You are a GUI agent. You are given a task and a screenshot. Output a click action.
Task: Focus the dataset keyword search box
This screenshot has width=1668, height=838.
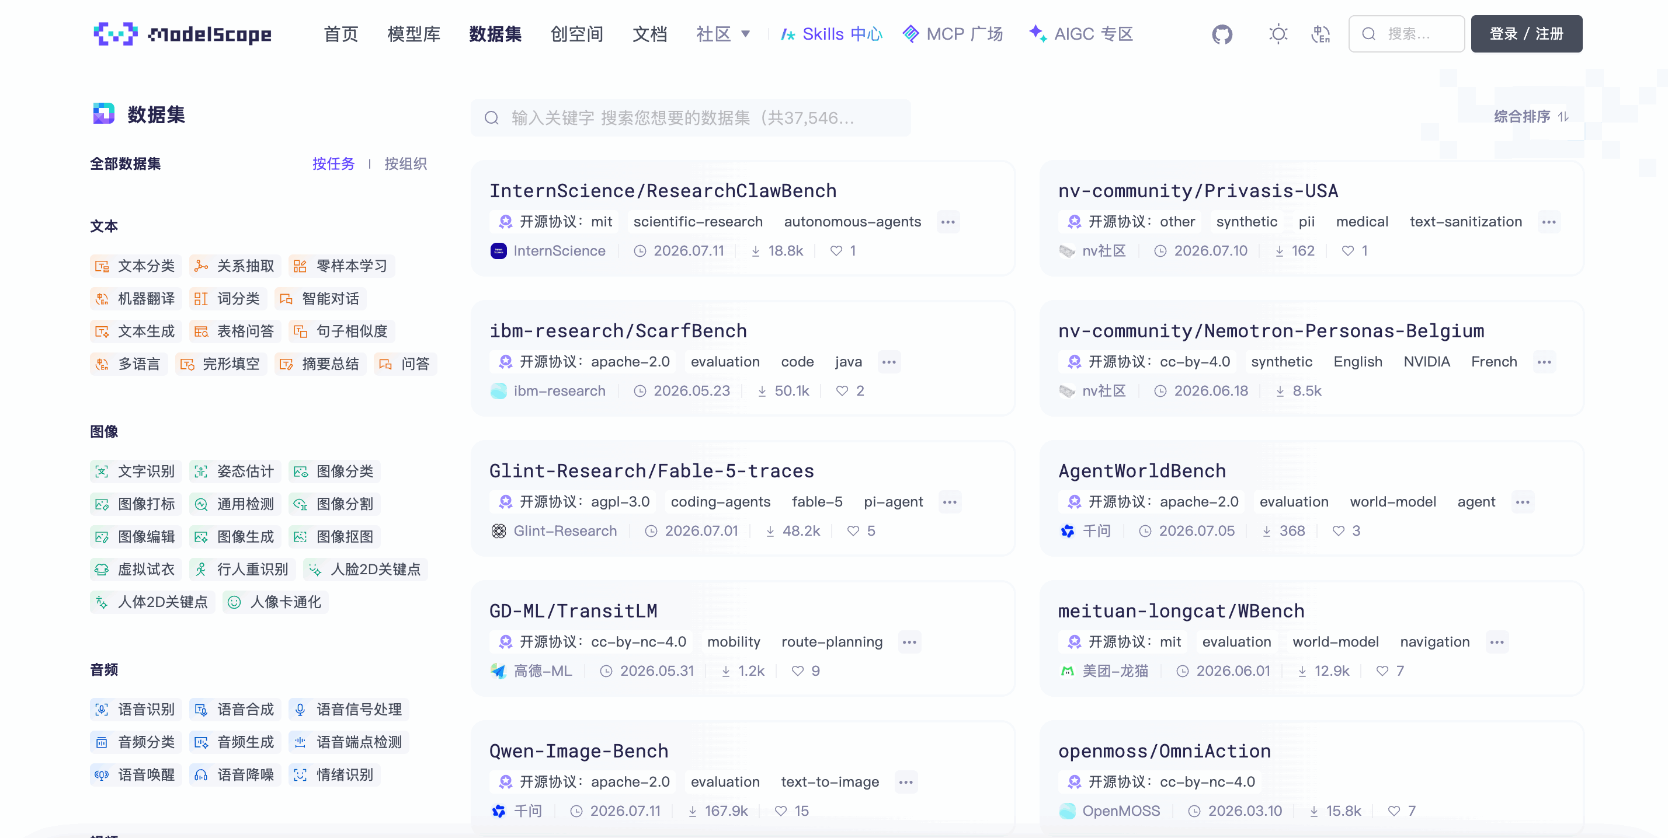click(x=690, y=118)
